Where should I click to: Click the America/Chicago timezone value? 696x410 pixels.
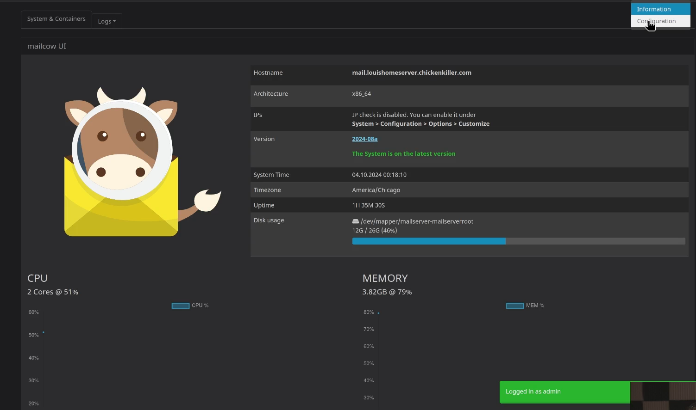click(x=376, y=190)
